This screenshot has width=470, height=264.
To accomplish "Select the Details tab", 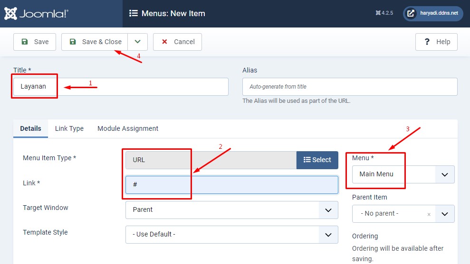I will pos(31,128).
